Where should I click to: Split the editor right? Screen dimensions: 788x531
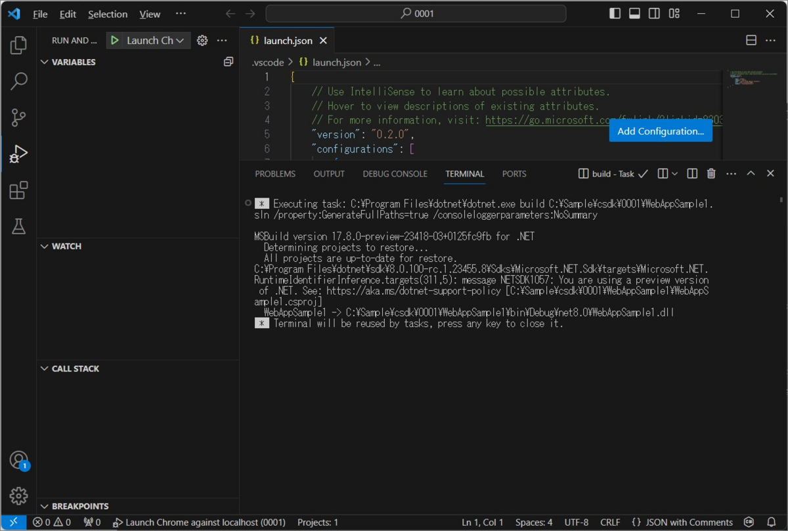pos(751,41)
